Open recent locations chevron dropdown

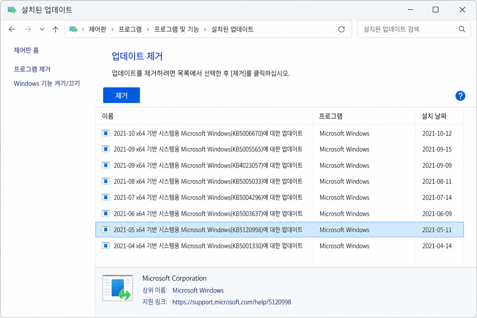click(42, 29)
